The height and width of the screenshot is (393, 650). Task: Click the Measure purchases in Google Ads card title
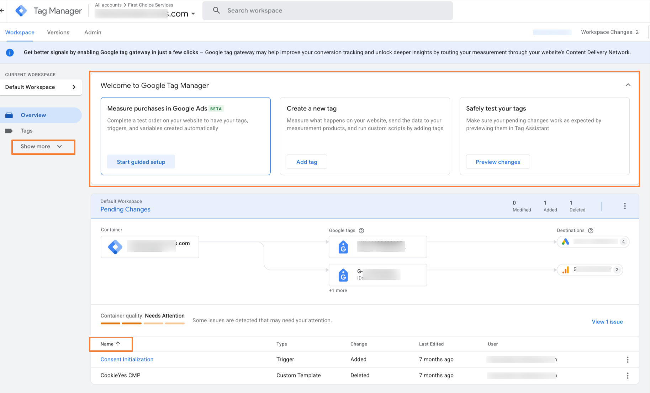pos(157,109)
